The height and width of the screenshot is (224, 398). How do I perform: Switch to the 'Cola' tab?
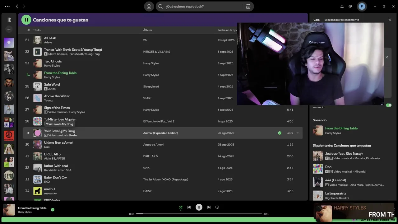point(317,20)
